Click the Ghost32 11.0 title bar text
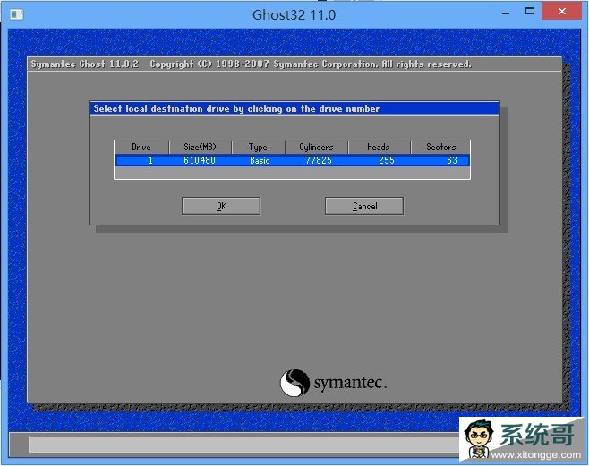Screen dimensions: 589x466 pyautogui.click(x=294, y=15)
